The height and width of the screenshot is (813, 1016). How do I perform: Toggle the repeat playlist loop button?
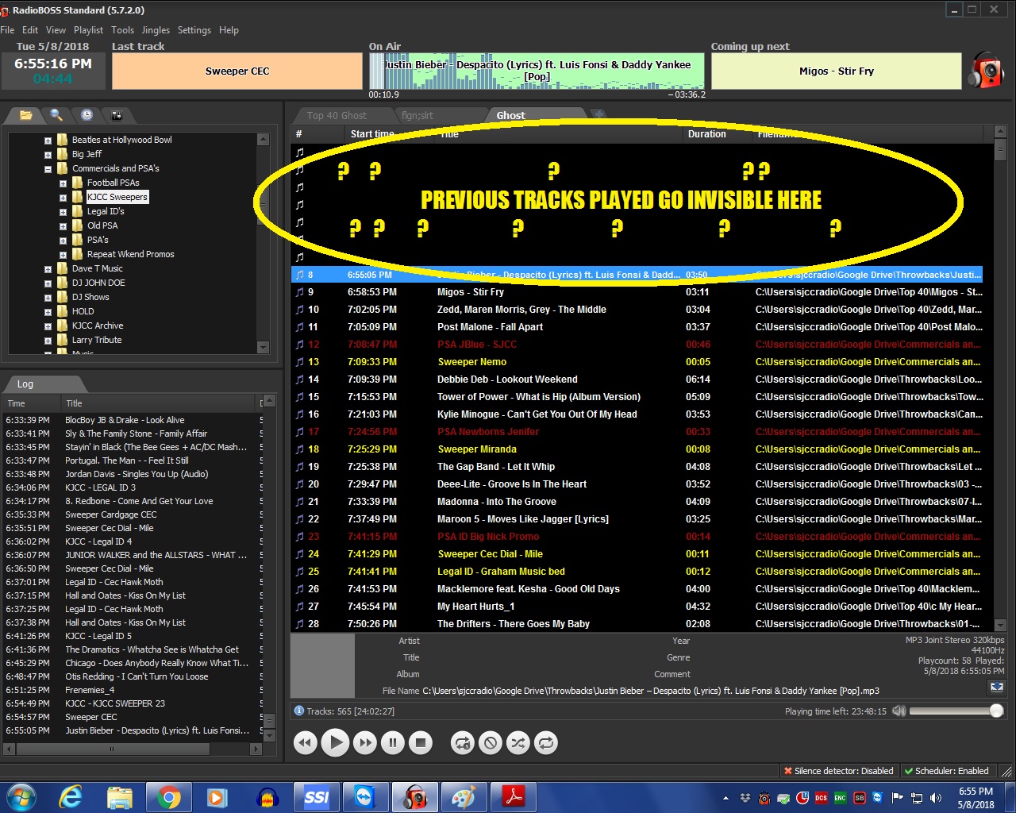click(x=546, y=743)
